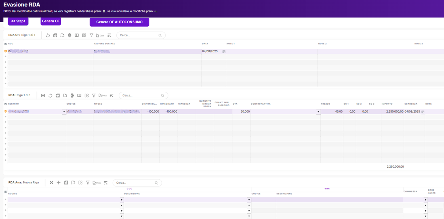Screen dimensions: 444x219
Task: Click the RAGIONE SOCIALE column header
Action: pos(104,44)
